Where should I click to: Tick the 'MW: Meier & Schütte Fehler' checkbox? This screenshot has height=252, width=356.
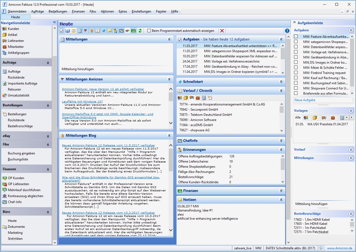(296, 67)
